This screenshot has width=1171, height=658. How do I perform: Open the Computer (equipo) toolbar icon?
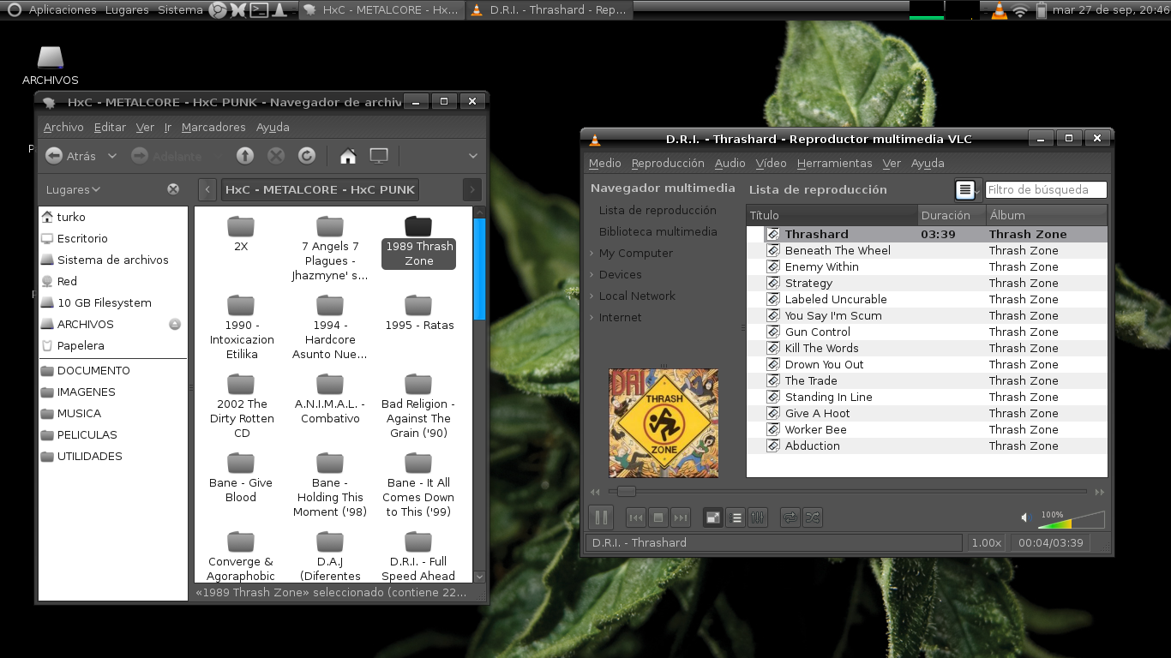(x=379, y=156)
